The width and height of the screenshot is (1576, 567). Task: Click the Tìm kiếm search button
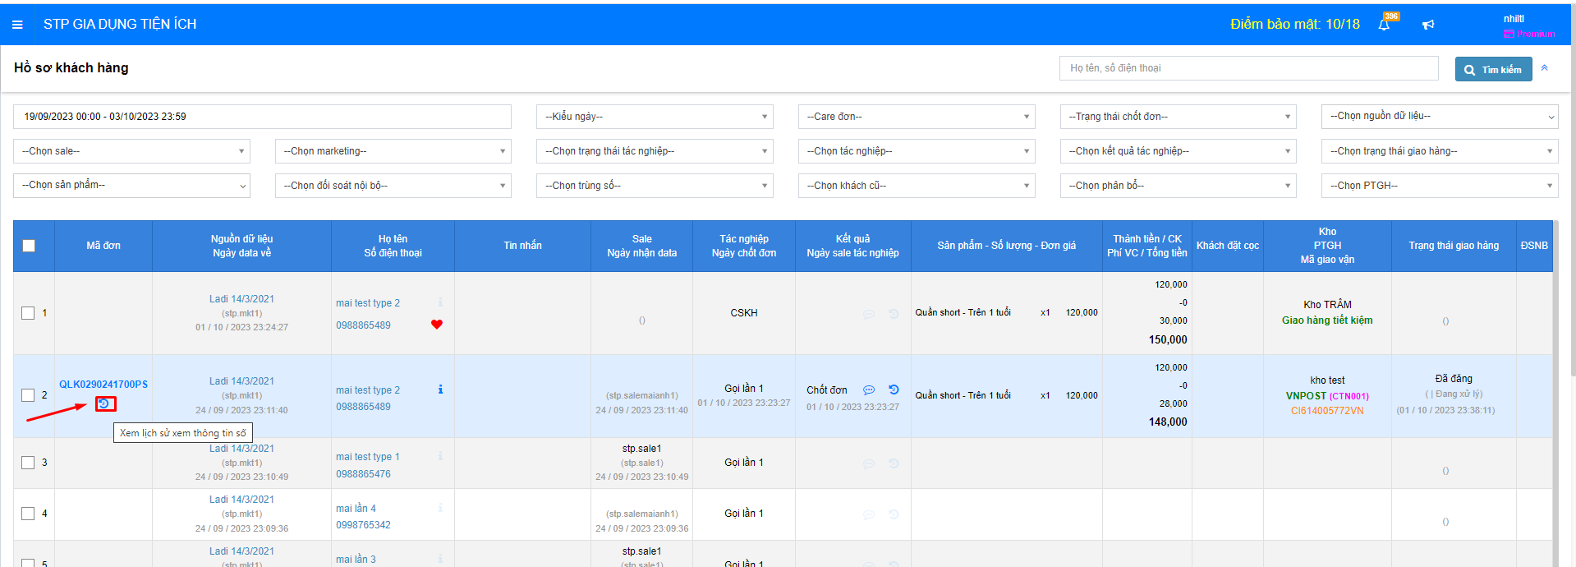pyautogui.click(x=1493, y=70)
